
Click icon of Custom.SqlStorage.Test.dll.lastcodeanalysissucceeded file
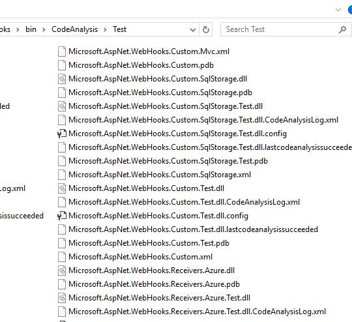(x=62, y=147)
